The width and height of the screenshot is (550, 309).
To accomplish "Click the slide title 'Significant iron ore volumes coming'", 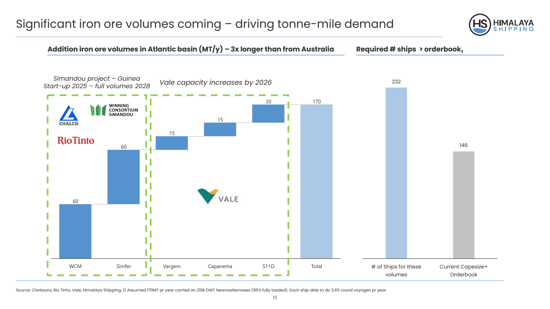I will point(205,24).
